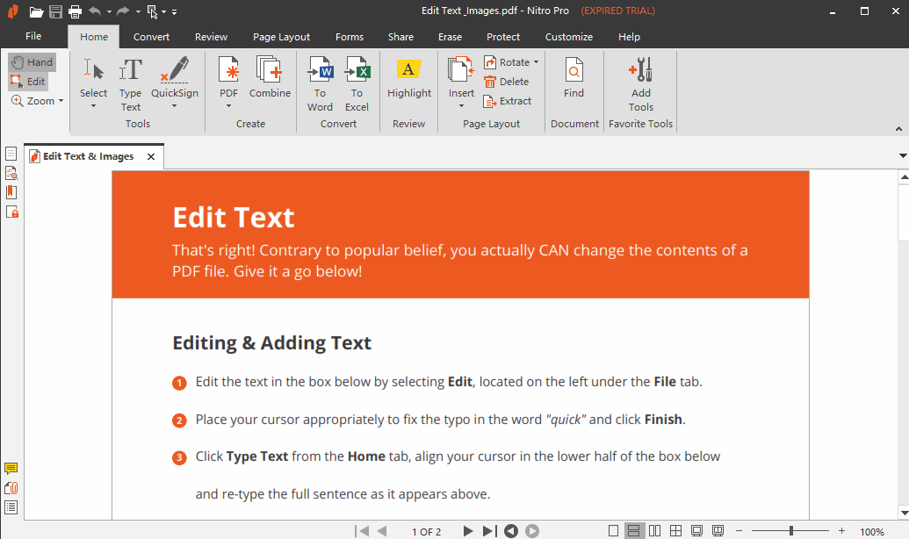This screenshot has height=539, width=909.
Task: Expand the Select tool dropdown arrow
Action: click(x=93, y=106)
